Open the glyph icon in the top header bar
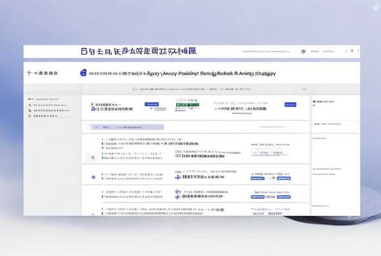Image resolution: width=381 pixels, height=256 pixels. pos(303,52)
